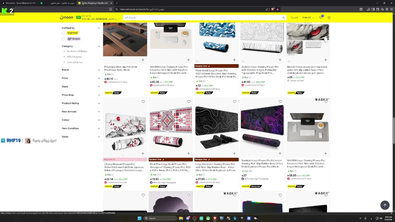Select the Global fulfilled-by option
The height and width of the screenshot is (222, 395).
(63, 39)
